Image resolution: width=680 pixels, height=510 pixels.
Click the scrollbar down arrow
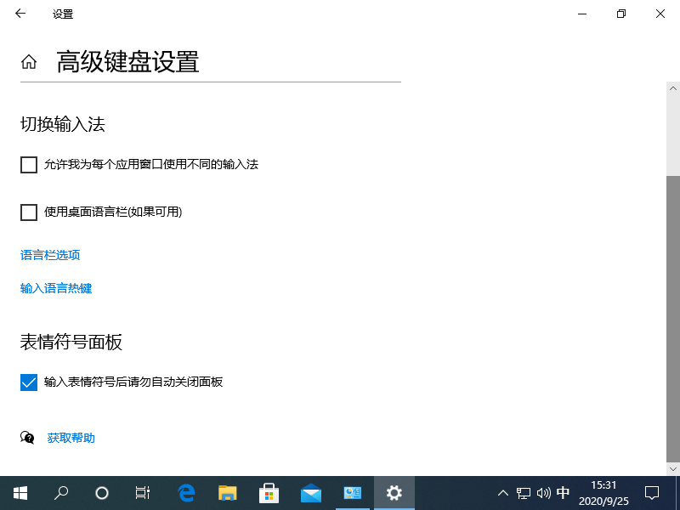click(672, 467)
